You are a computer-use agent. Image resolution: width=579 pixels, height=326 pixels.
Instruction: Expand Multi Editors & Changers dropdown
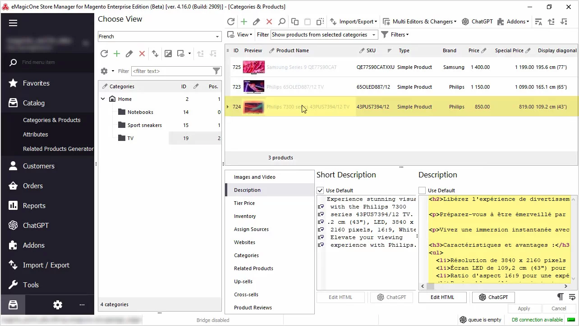[x=420, y=22]
